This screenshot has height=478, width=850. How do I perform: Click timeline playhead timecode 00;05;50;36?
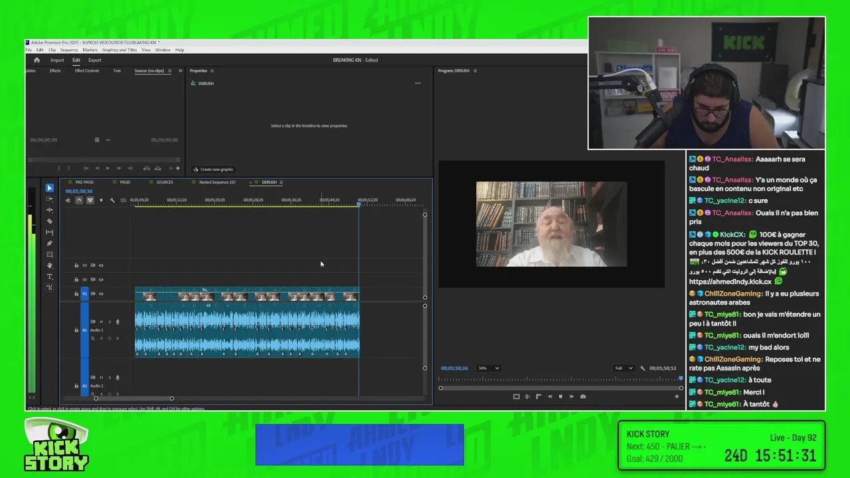(79, 191)
